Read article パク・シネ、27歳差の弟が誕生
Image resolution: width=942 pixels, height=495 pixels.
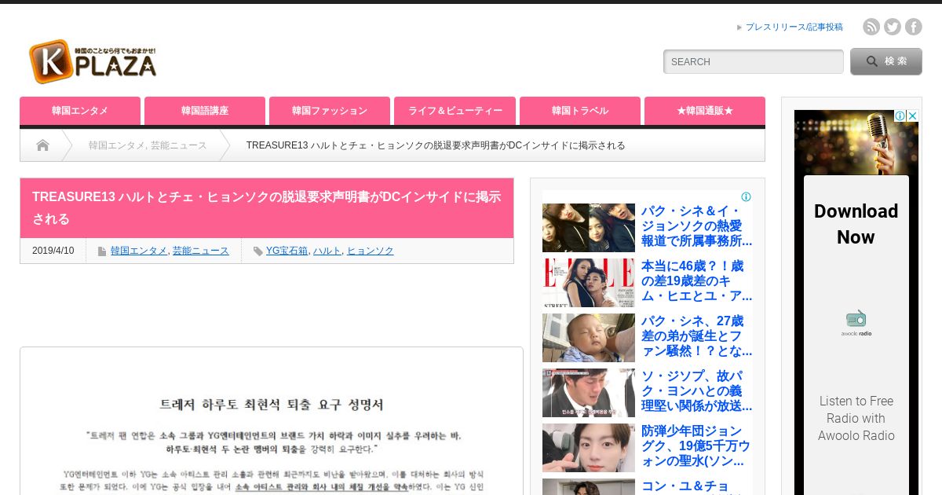[696, 335]
